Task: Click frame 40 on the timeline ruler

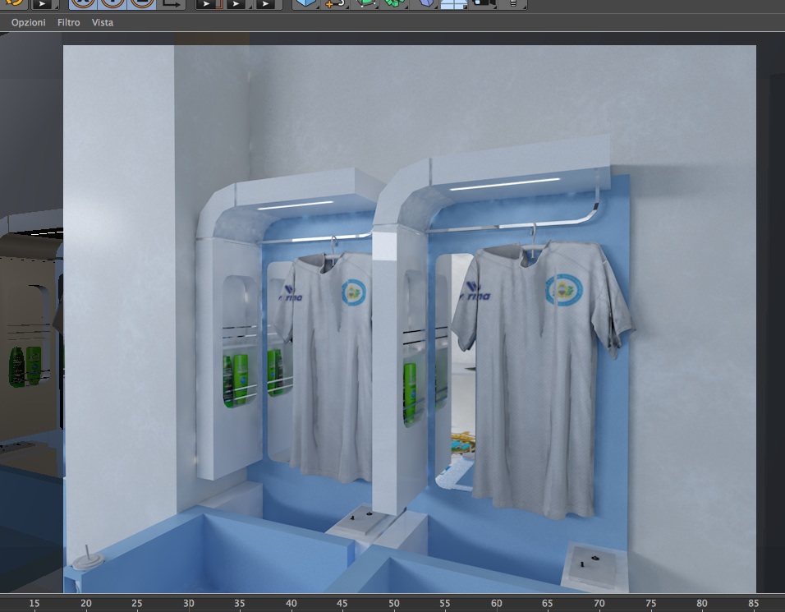Action: pos(291,603)
